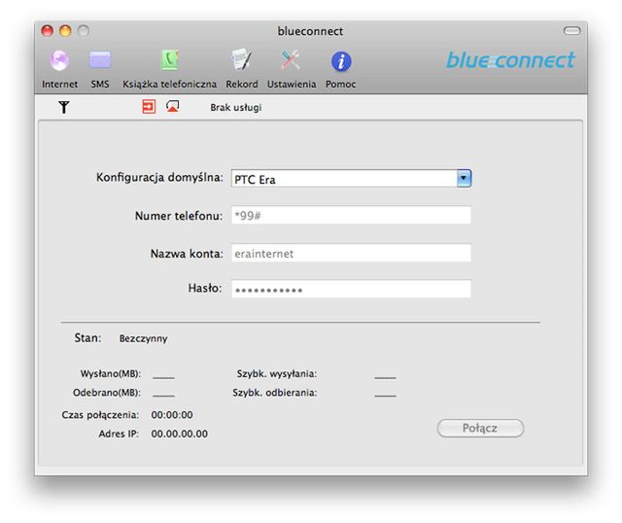
Task: Close the blueconnect window
Action: pos(48,31)
